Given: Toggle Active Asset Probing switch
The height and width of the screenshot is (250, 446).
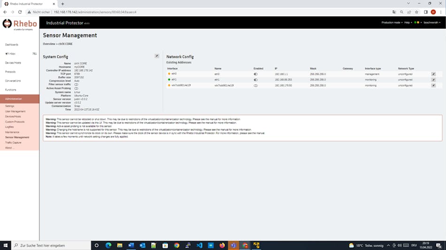Looking at the screenshot, I should 76,88.
